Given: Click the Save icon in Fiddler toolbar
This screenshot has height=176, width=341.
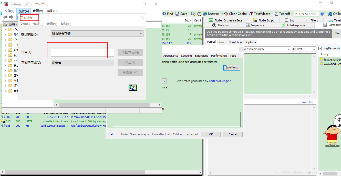Looking at the screenshot, I should tap(178, 14).
